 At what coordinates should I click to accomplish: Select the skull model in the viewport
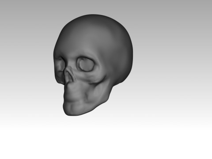coord(93,65)
